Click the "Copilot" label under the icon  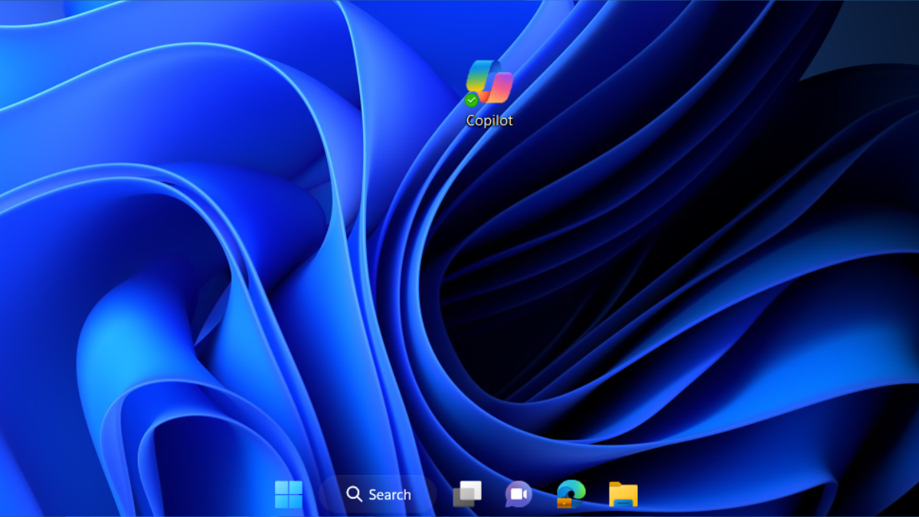pyautogui.click(x=489, y=121)
